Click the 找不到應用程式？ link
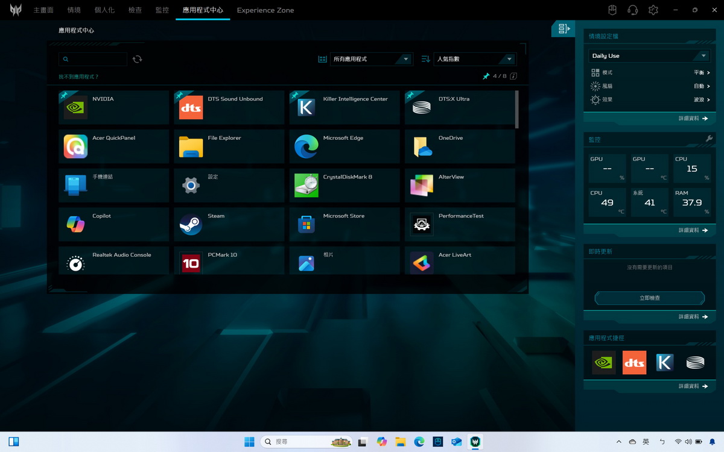This screenshot has width=724, height=452. pos(78,77)
